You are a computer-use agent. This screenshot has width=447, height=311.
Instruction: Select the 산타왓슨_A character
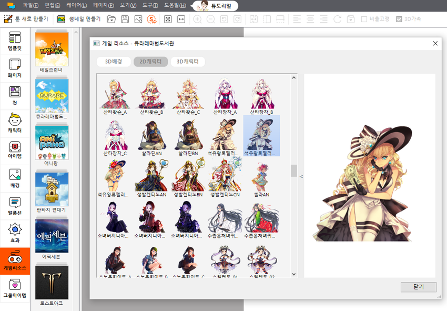[115, 96]
